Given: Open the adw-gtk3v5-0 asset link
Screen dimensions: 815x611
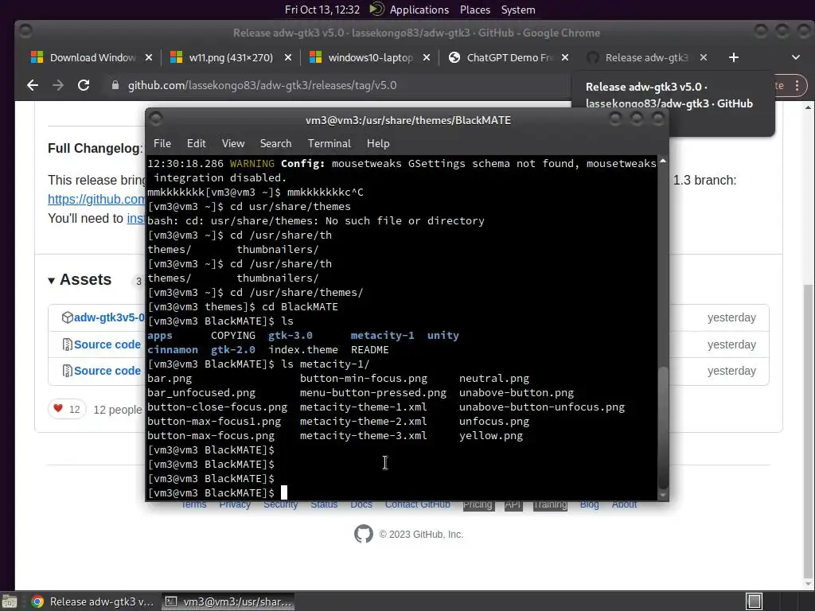Looking at the screenshot, I should coord(109,317).
